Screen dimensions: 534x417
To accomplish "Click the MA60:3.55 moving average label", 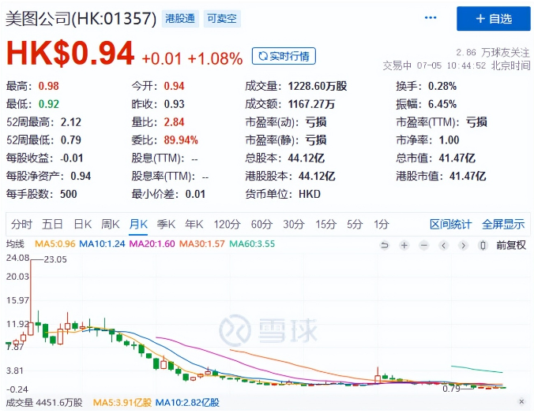I will tap(252, 244).
